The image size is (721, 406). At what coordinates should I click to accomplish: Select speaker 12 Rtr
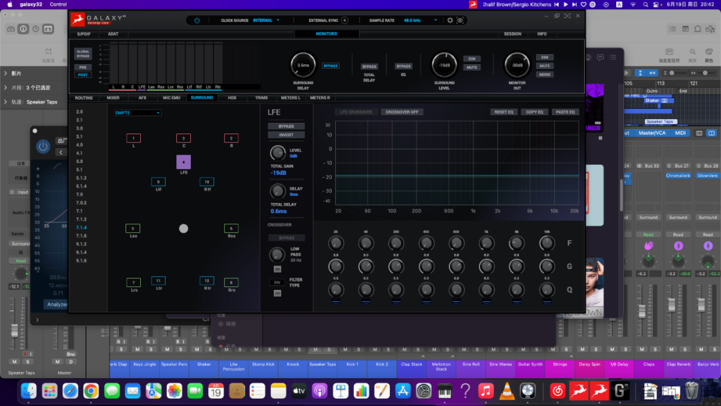click(x=207, y=280)
